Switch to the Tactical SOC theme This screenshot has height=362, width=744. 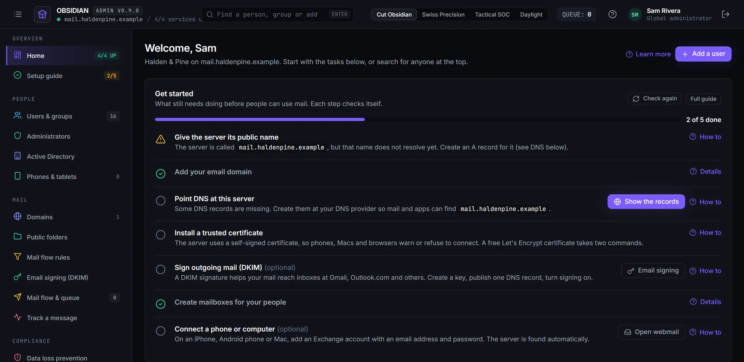[492, 14]
